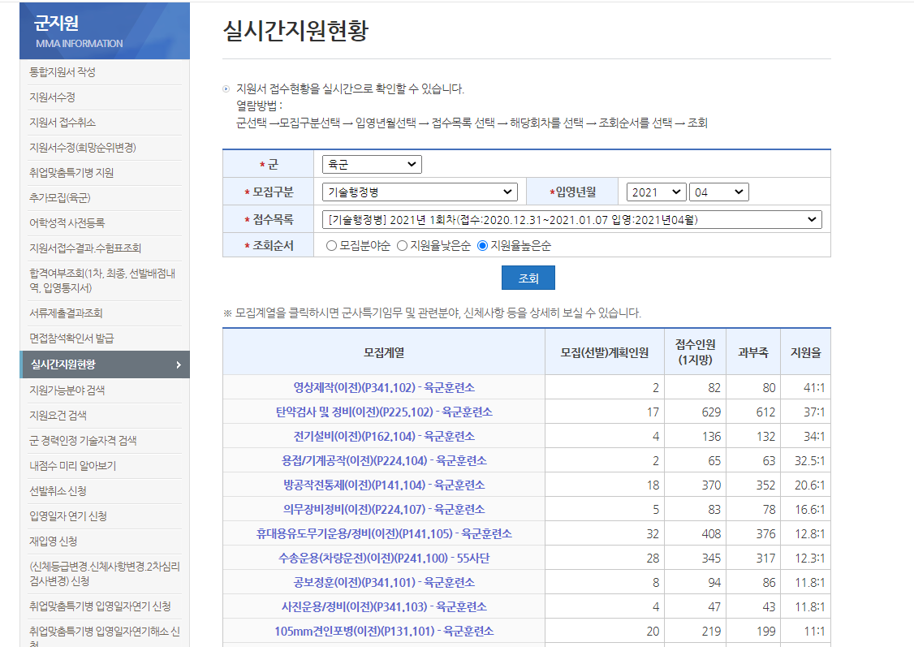Open 입영일자 연기 신청 menu
This screenshot has height=647, width=914.
point(68,515)
